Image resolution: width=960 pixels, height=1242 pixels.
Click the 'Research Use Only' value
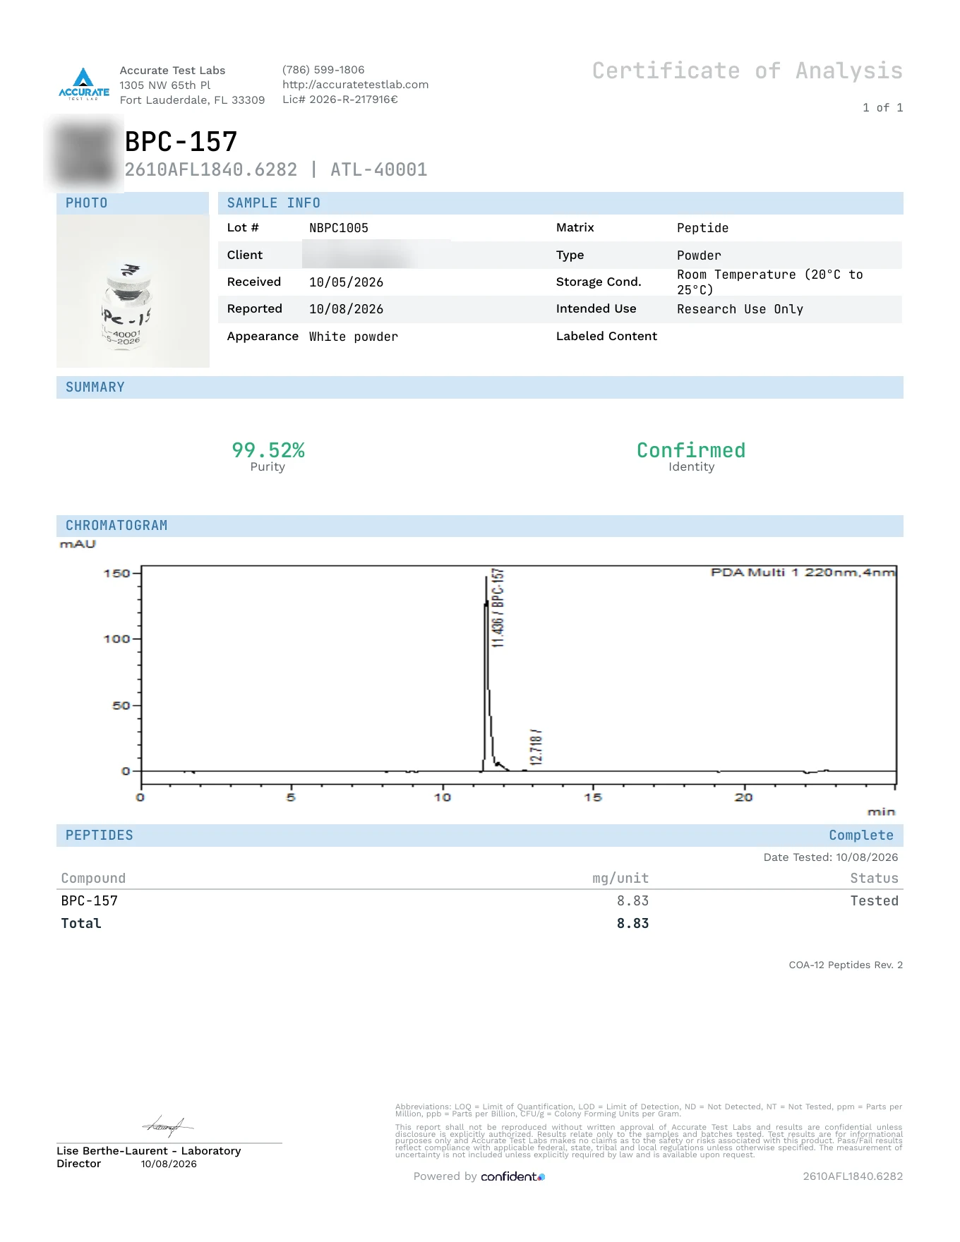[740, 309]
